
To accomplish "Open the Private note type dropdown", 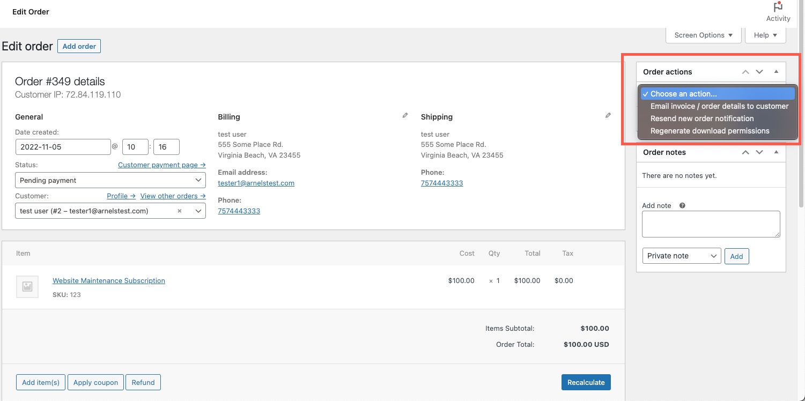I will tap(682, 256).
